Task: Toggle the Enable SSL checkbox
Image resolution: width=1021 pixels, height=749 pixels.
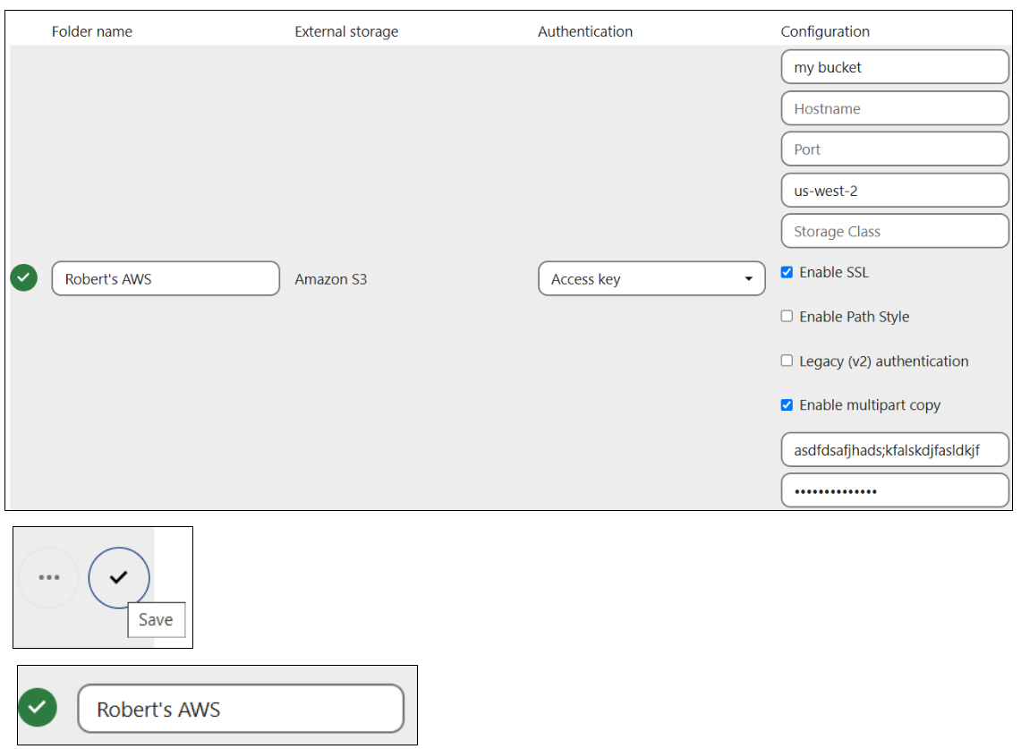Action: pos(787,272)
